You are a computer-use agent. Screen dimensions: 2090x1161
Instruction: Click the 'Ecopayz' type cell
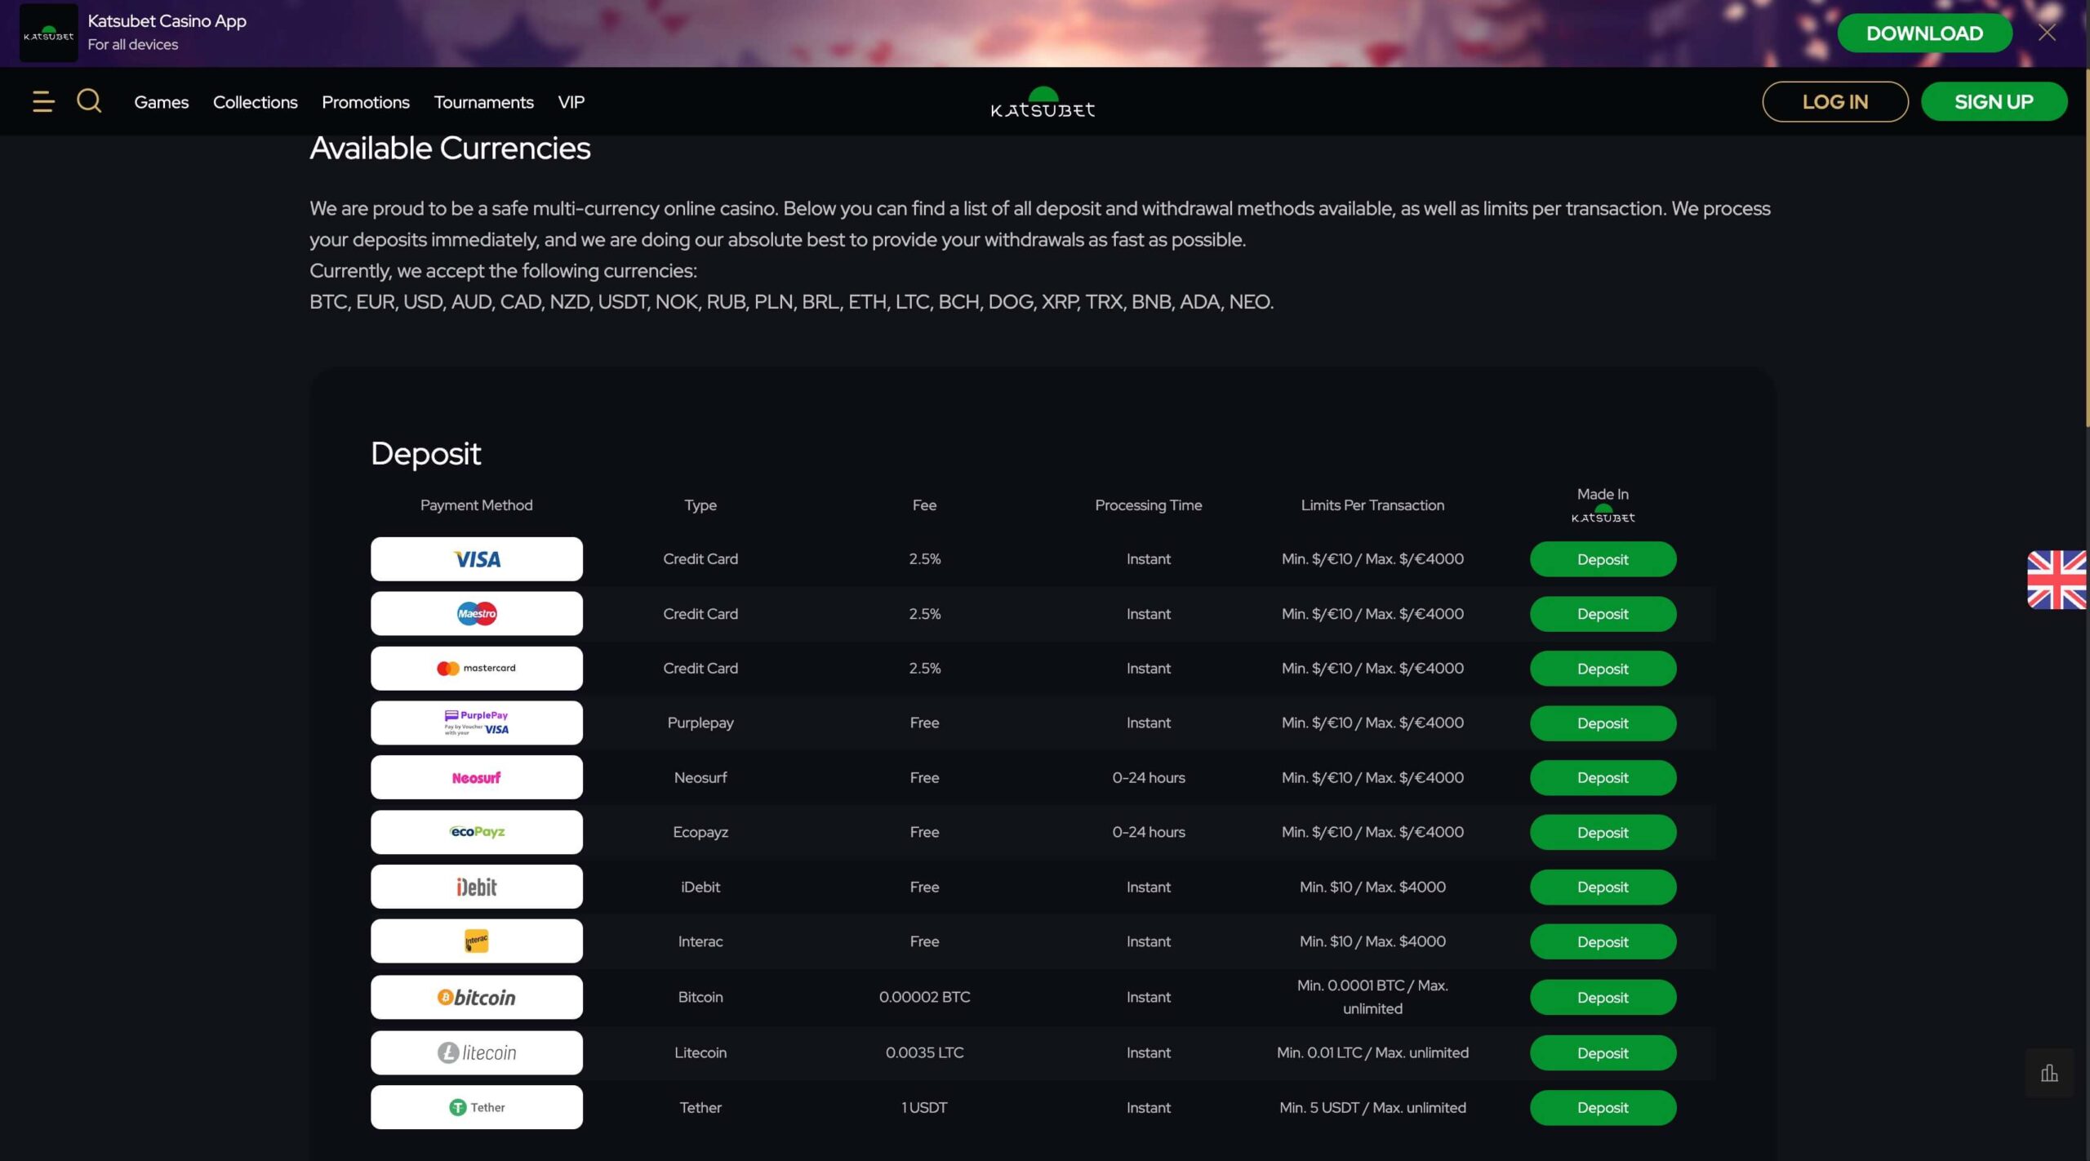[700, 832]
